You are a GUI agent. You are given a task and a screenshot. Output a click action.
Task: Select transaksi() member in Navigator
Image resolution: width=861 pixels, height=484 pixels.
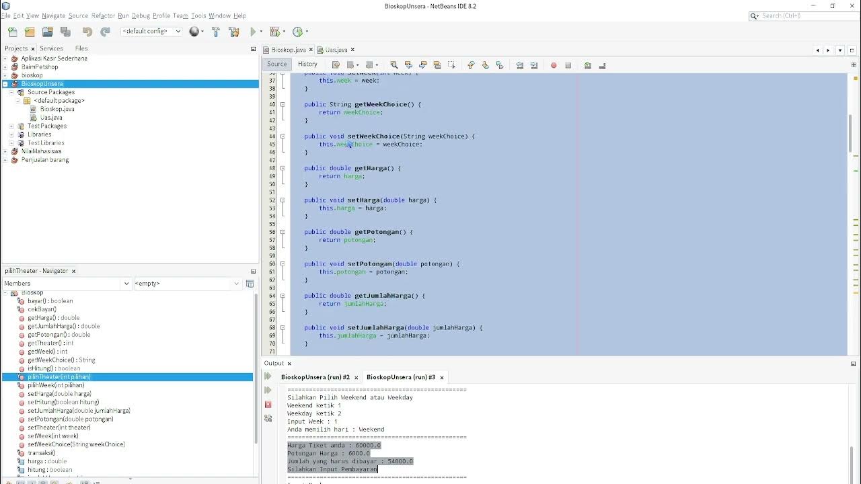click(42, 453)
